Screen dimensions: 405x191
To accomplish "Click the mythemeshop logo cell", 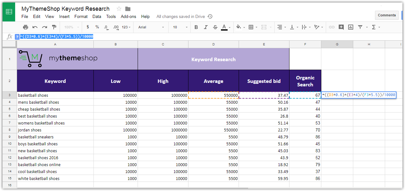I will tap(77, 59).
